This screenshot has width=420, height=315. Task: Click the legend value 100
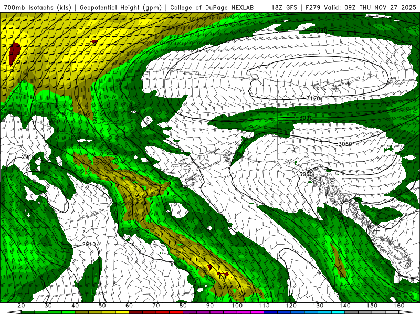[237, 306]
